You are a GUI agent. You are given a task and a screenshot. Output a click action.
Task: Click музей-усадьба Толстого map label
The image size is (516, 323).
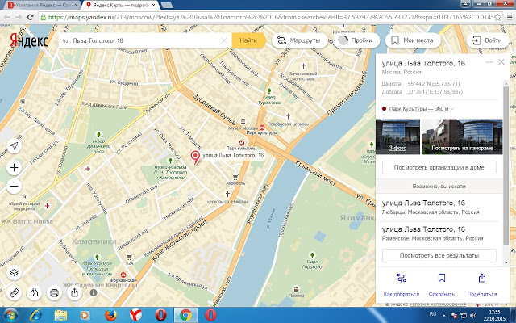(170, 172)
